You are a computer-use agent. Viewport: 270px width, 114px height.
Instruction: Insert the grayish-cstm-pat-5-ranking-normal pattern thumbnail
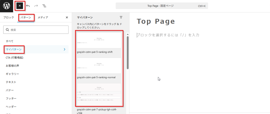point(99,66)
